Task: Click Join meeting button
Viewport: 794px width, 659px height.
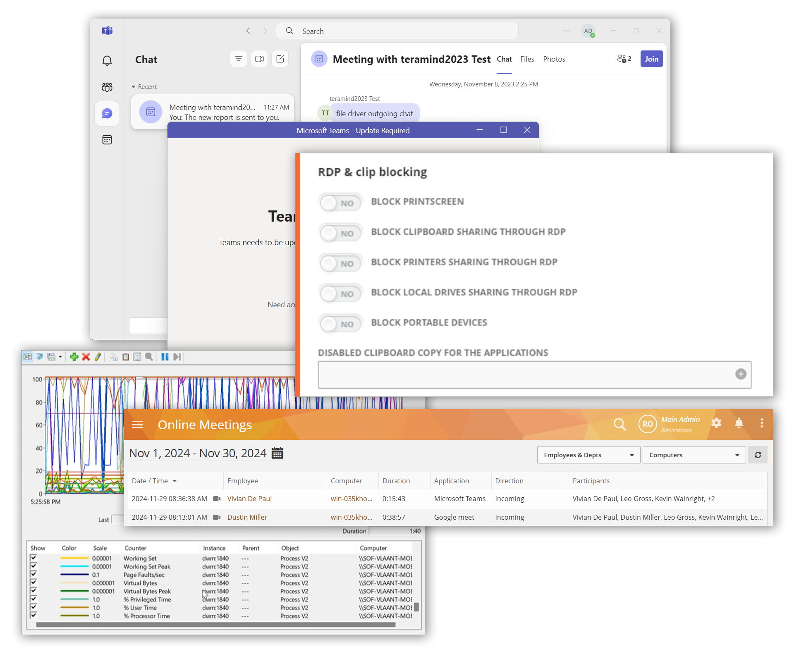Action: click(x=651, y=59)
